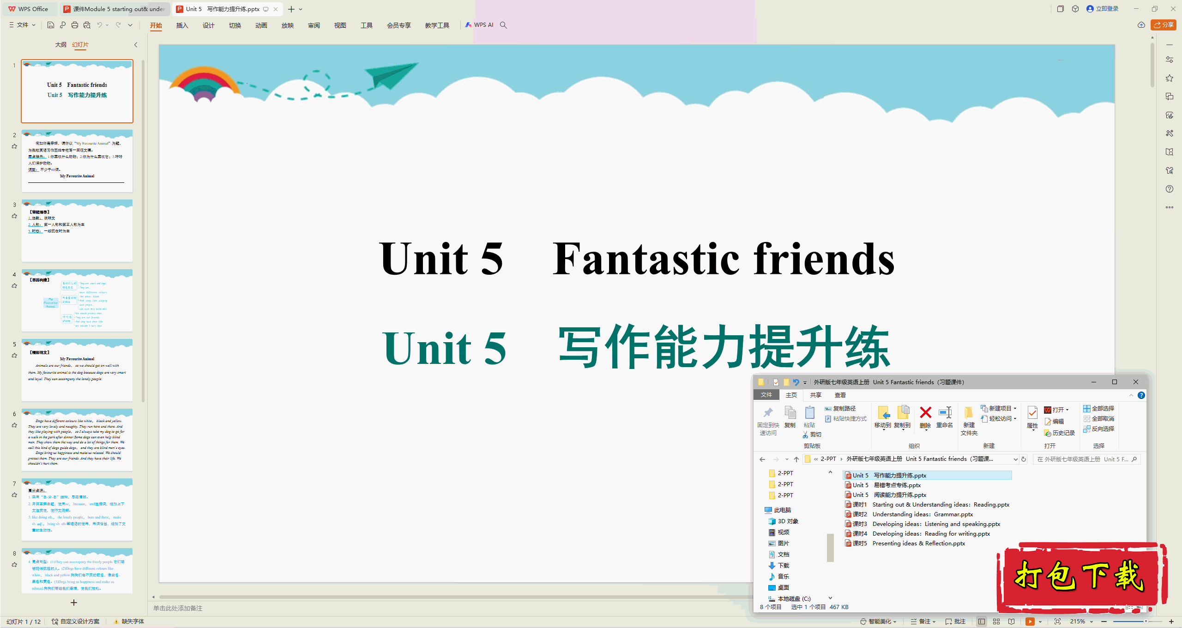Expand the 新建项目 dropdown in Explorer
This screenshot has height=628, width=1182.
999,409
